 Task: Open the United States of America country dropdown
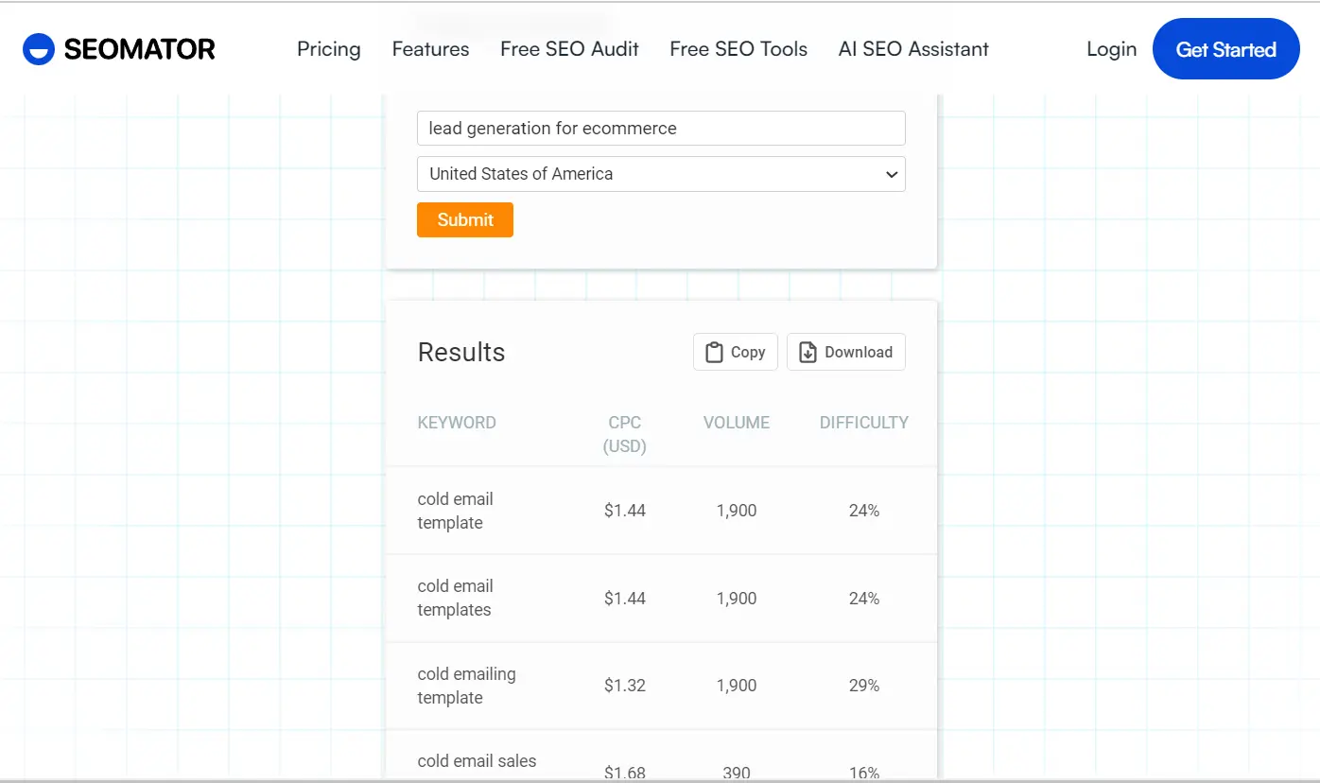click(x=662, y=174)
